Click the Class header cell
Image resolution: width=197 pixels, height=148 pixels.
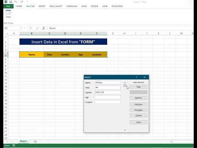coord(49,55)
